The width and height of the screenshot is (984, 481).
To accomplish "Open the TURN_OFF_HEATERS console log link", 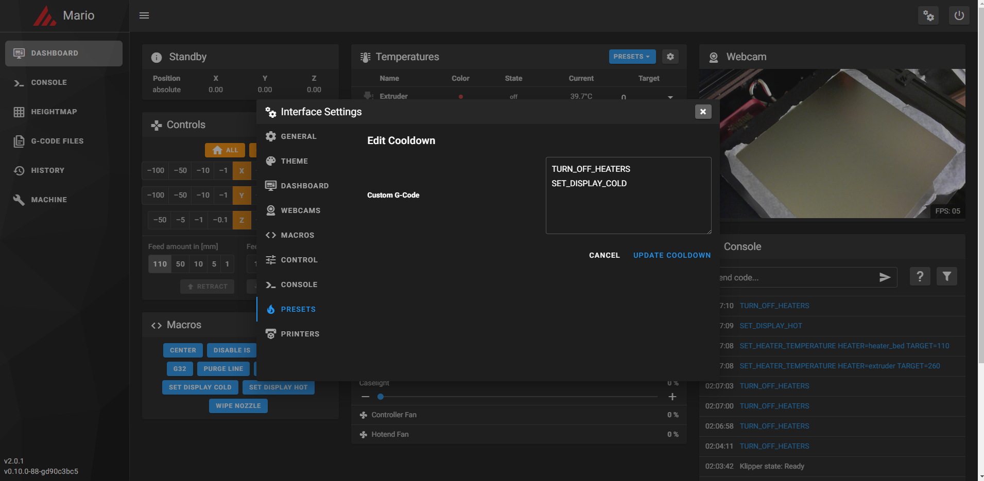I will [774, 306].
